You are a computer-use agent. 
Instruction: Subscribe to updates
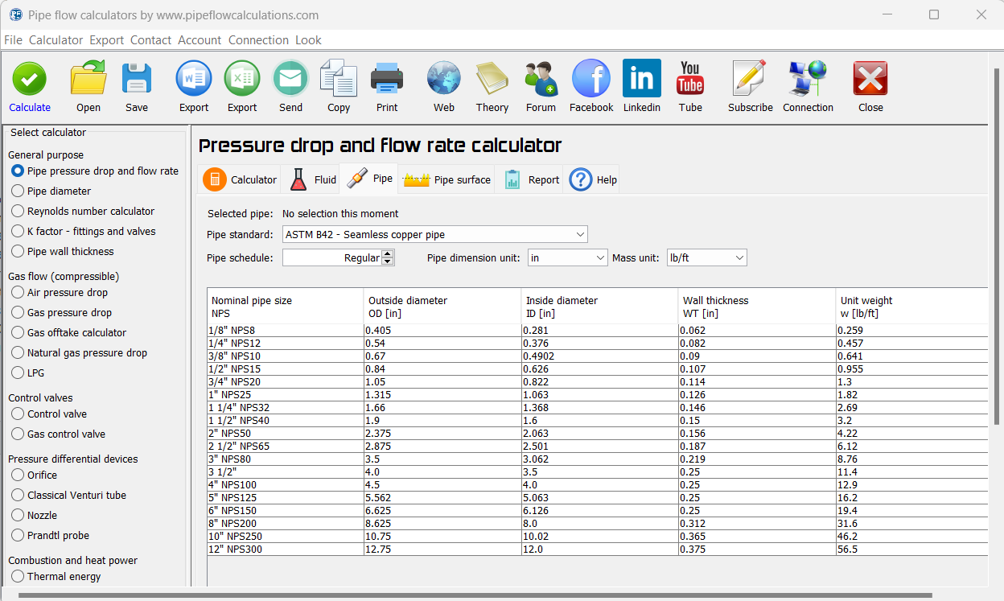coord(750,86)
